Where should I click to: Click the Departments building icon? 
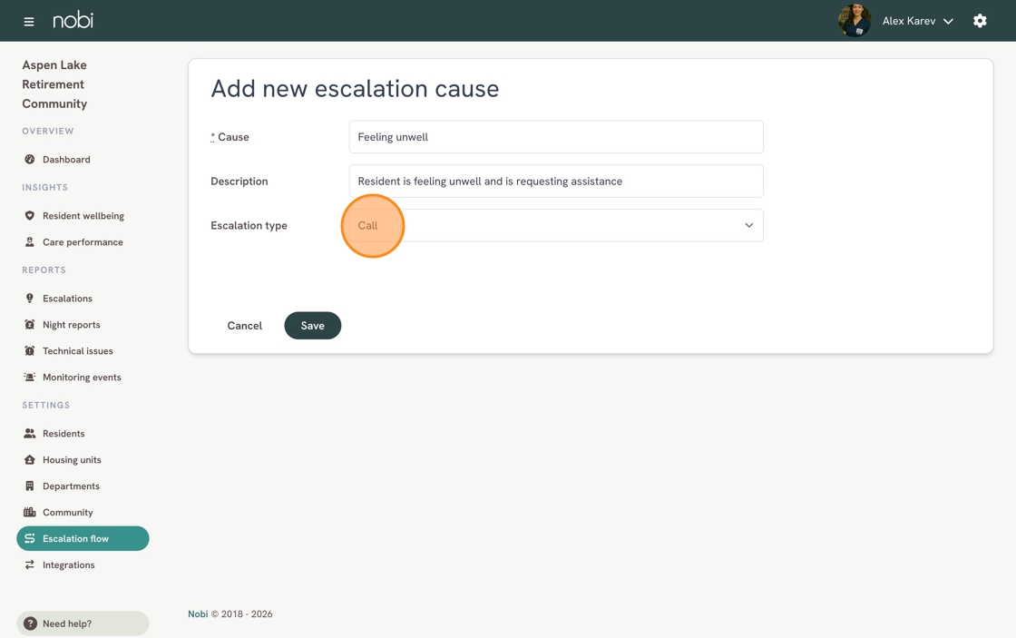[x=29, y=486]
